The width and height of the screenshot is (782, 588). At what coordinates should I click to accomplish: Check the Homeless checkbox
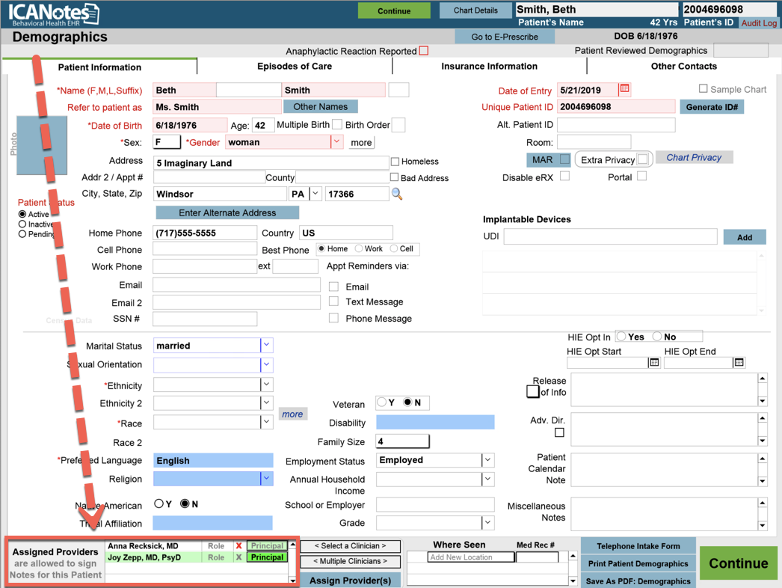395,162
